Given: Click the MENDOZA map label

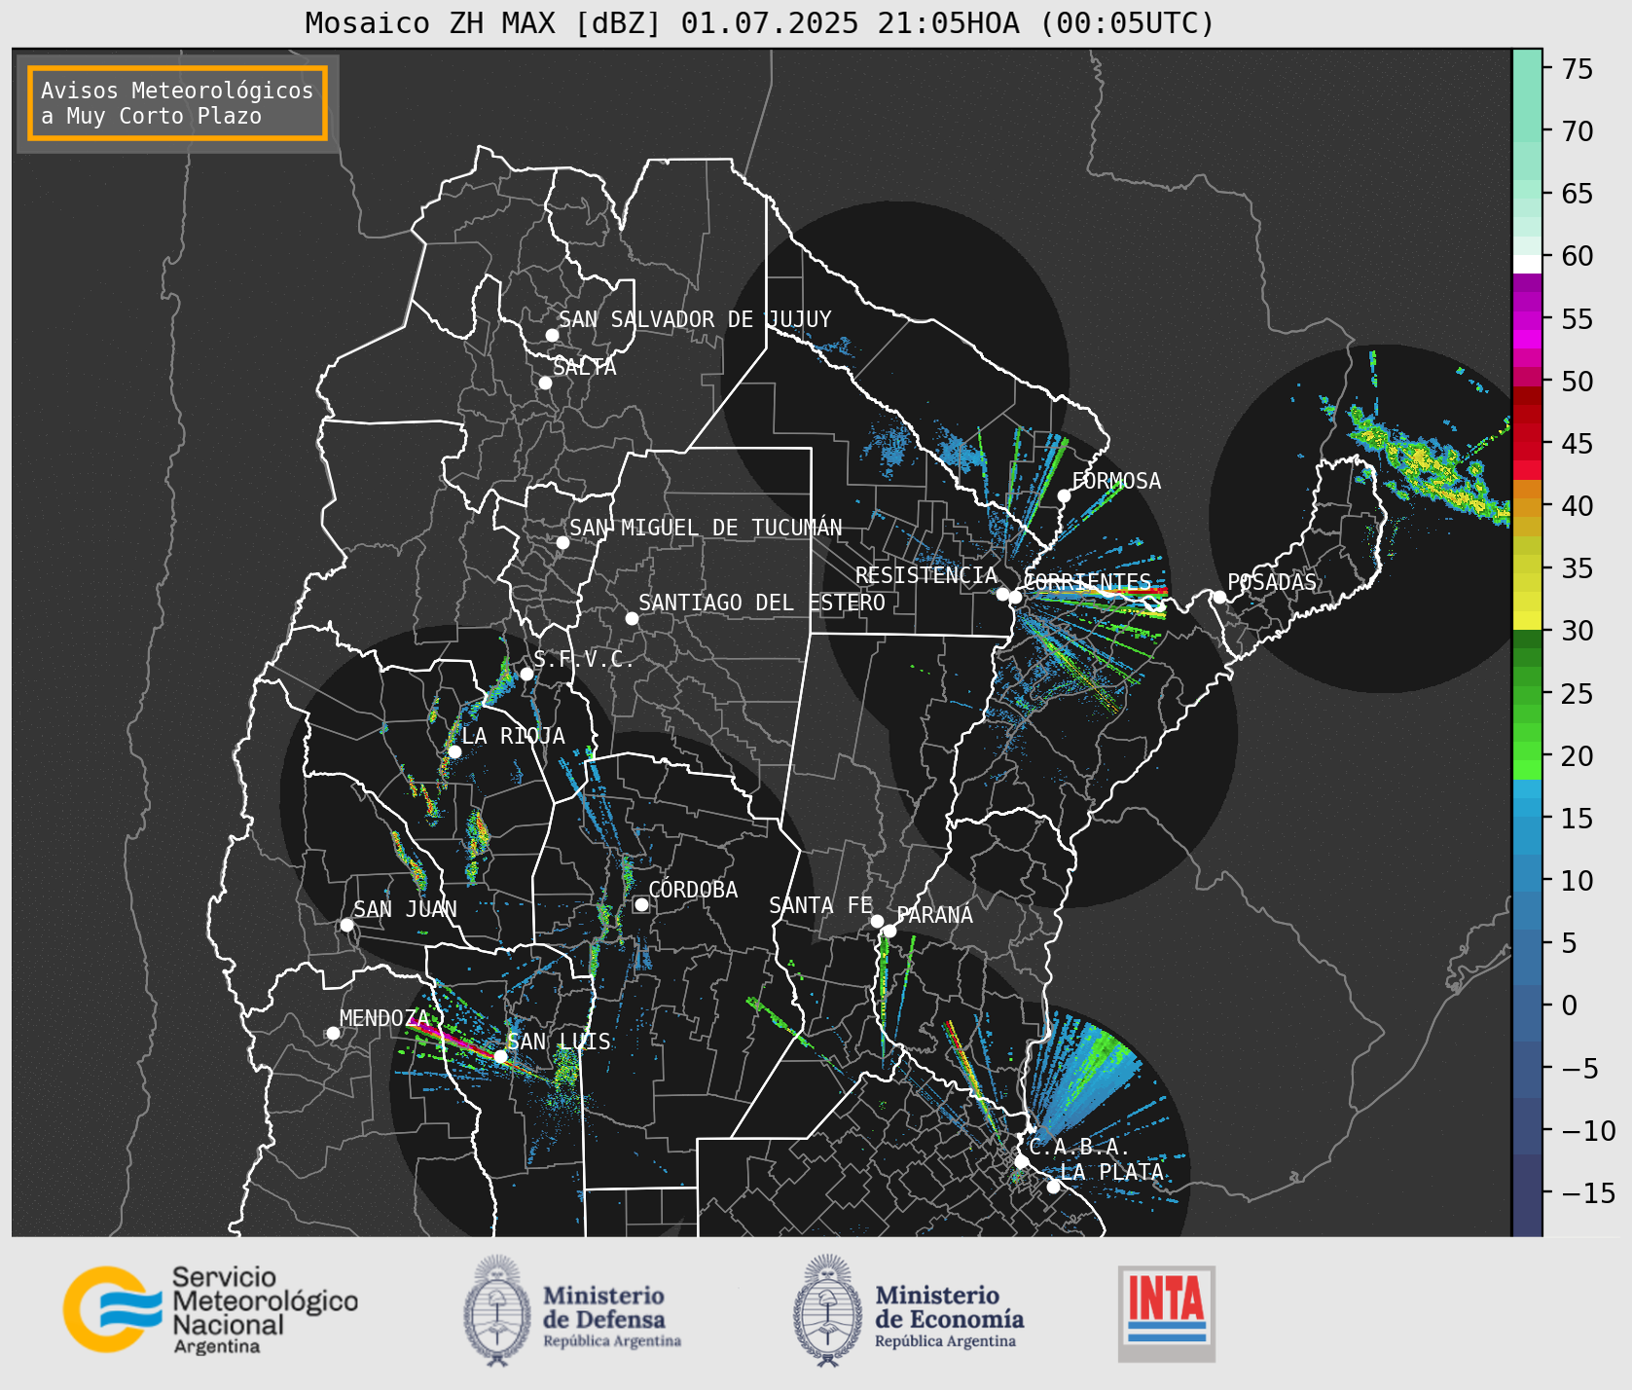Looking at the screenshot, I should click(384, 1018).
